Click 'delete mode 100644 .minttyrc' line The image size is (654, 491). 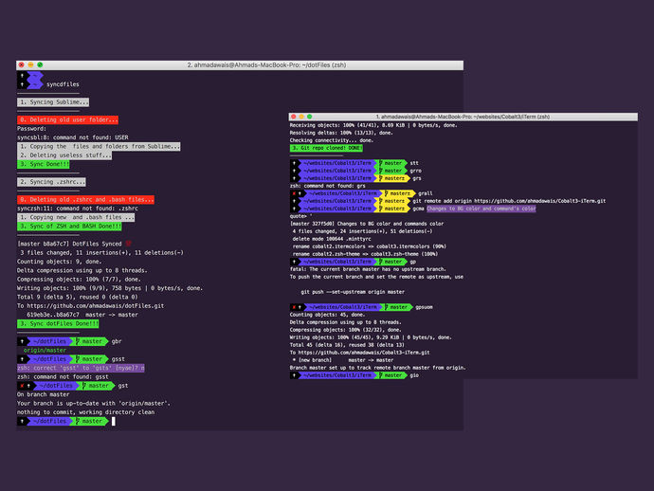coord(332,239)
